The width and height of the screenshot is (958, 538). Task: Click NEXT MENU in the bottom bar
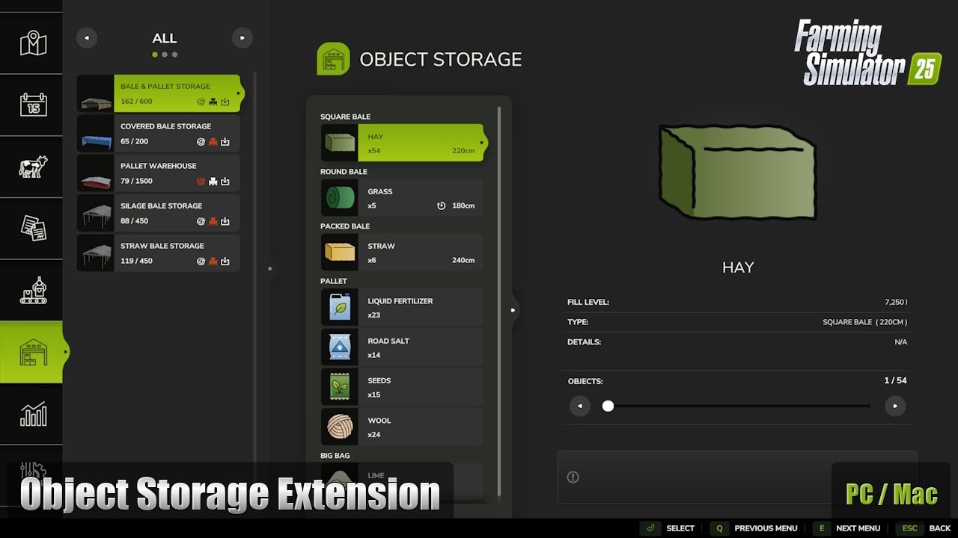(858, 528)
